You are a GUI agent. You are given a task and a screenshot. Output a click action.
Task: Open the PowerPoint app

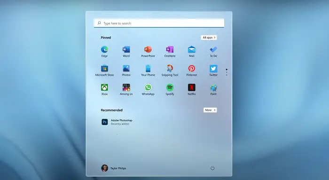148,51
